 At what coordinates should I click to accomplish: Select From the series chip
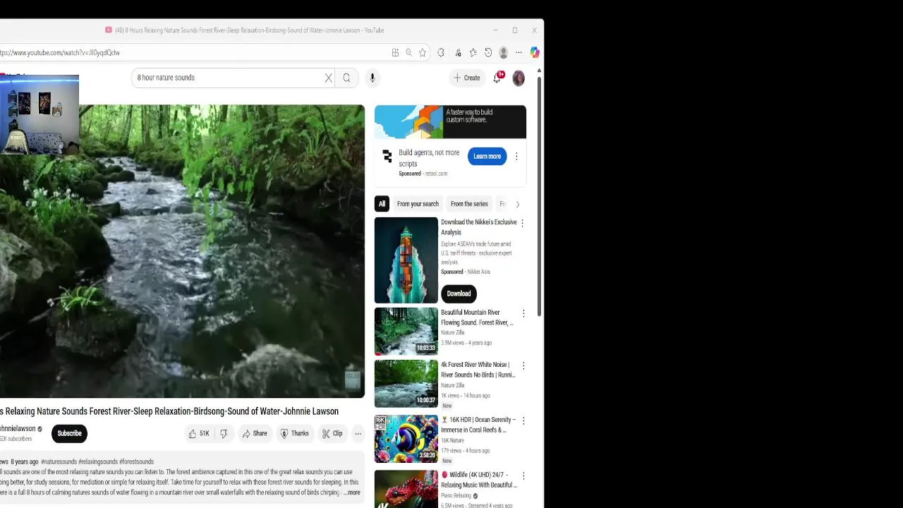469,204
